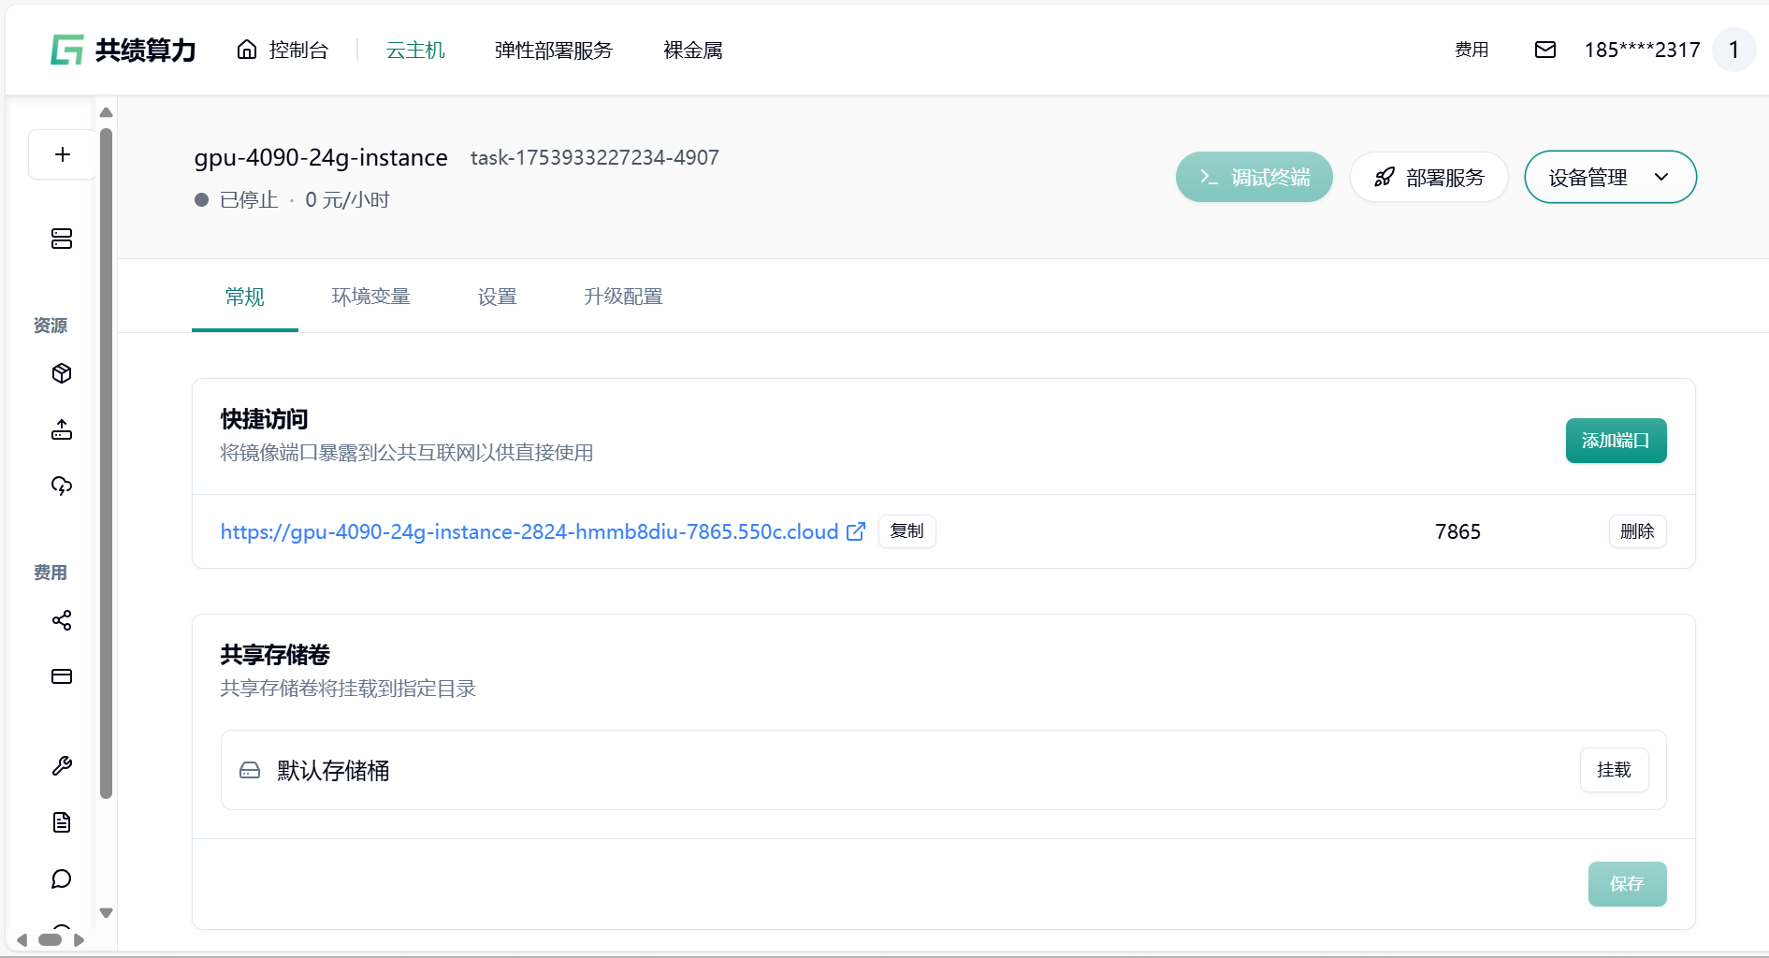Click 删除 for port 7865

1637,531
